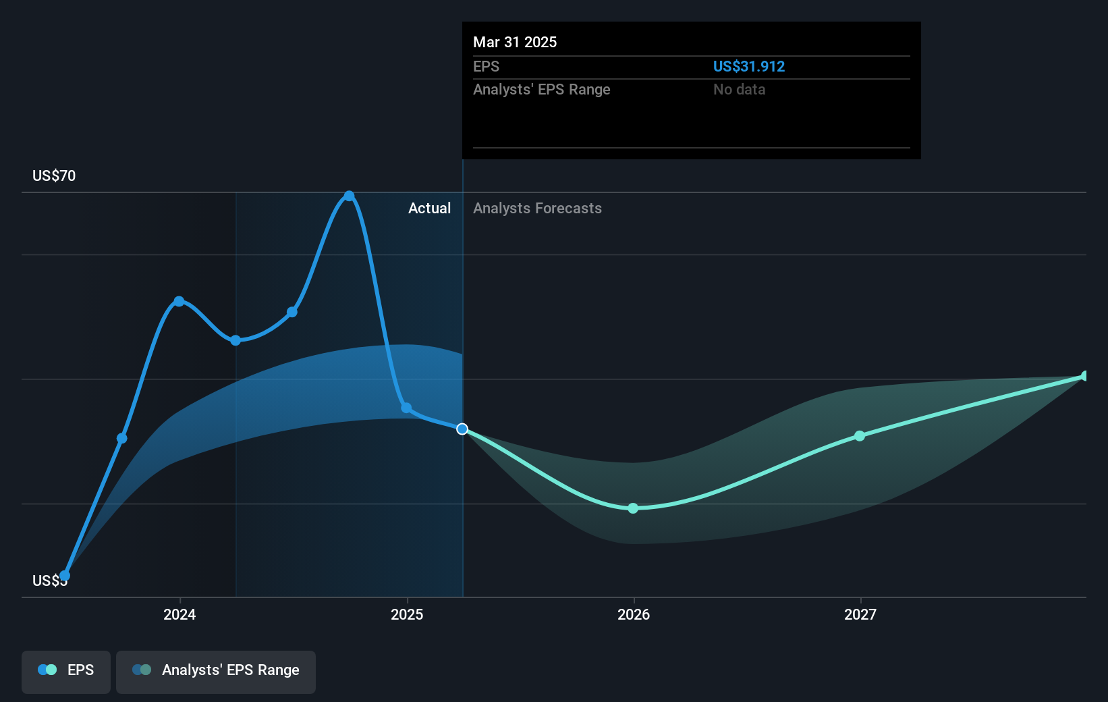
Task: Click the peak EPS data point near US$70
Action: pyautogui.click(x=349, y=196)
